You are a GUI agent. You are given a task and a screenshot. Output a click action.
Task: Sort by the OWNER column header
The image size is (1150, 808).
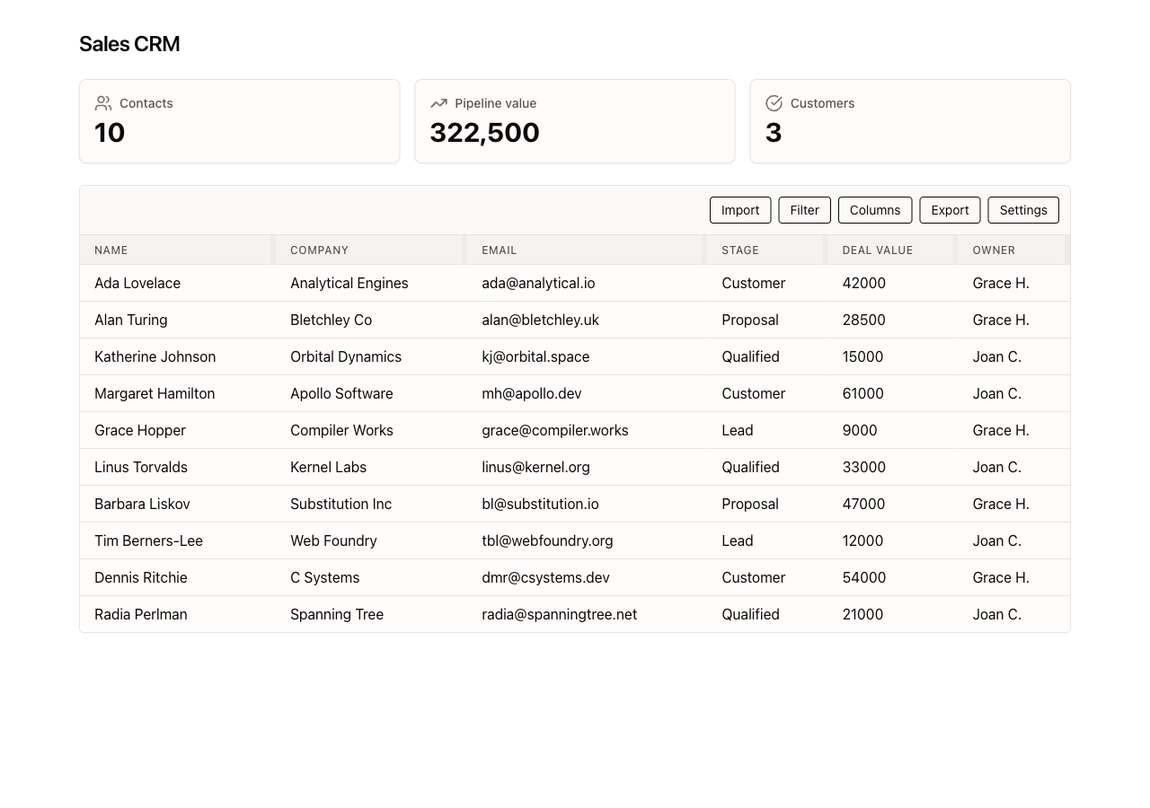(x=1013, y=250)
